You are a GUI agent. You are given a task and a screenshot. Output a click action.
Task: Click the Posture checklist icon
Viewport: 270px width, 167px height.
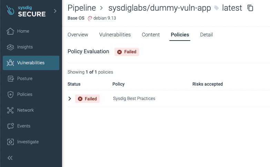pyautogui.click(x=10, y=79)
